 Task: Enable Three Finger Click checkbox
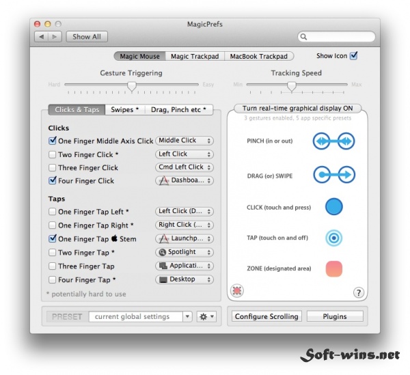coord(53,167)
